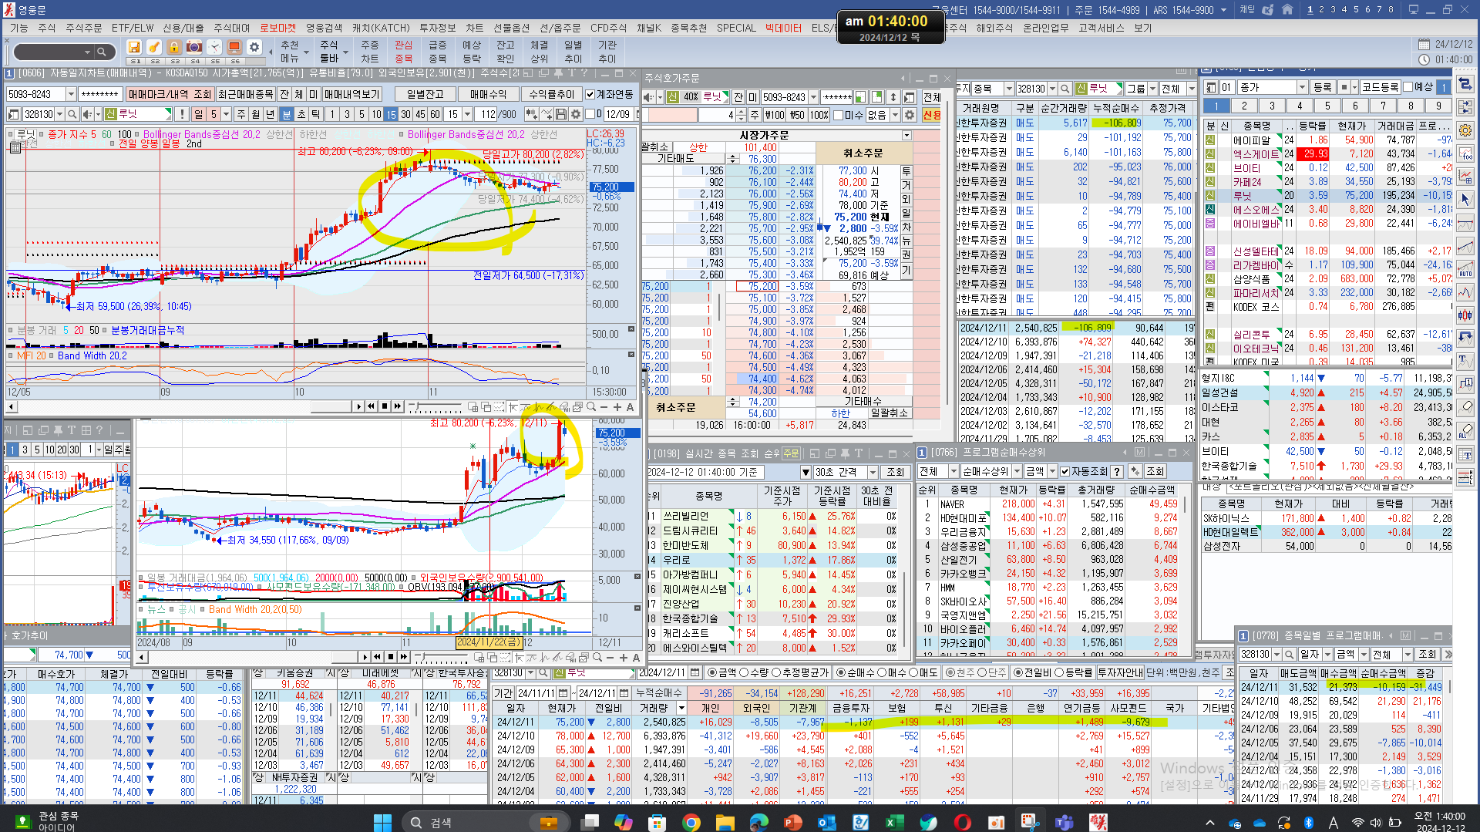The width and height of the screenshot is (1480, 832).
Task: Click the zoom magnifier icon in the lower chart toolbar
Action: point(597,657)
